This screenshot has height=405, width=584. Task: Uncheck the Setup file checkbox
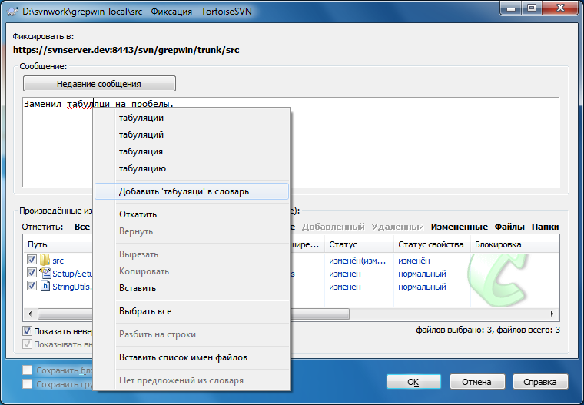coord(32,273)
